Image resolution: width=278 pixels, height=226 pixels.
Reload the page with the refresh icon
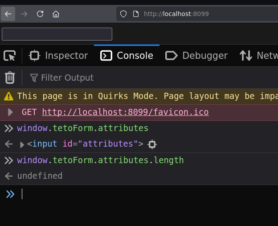pos(40,14)
